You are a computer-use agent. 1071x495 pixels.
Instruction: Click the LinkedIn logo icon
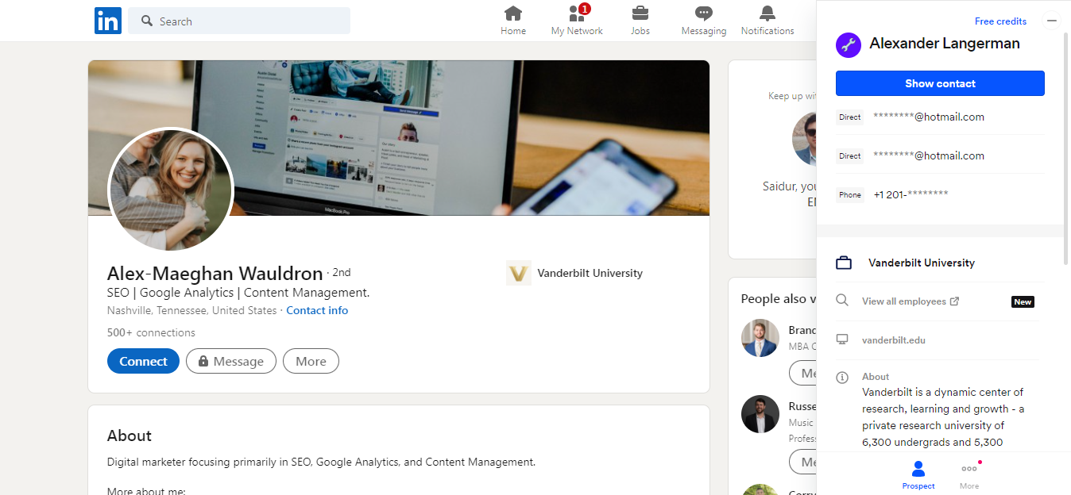[107, 21]
